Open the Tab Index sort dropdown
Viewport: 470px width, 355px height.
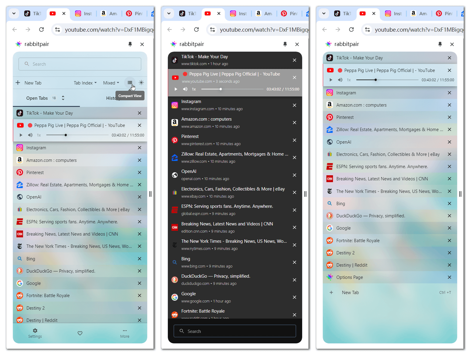(x=85, y=83)
